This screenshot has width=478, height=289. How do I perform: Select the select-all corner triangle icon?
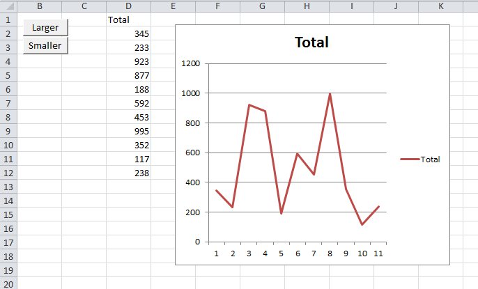tap(8, 6)
